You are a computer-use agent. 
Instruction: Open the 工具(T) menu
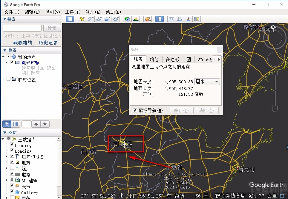pos(73,12)
